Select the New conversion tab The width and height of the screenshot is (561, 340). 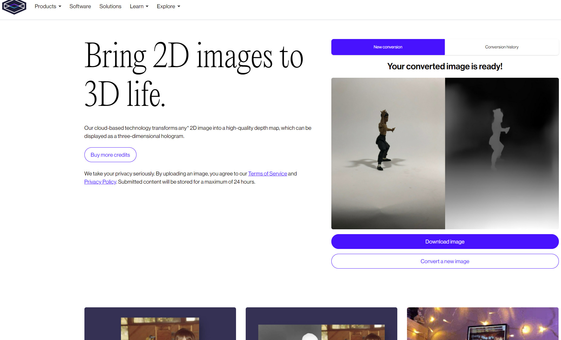388,47
